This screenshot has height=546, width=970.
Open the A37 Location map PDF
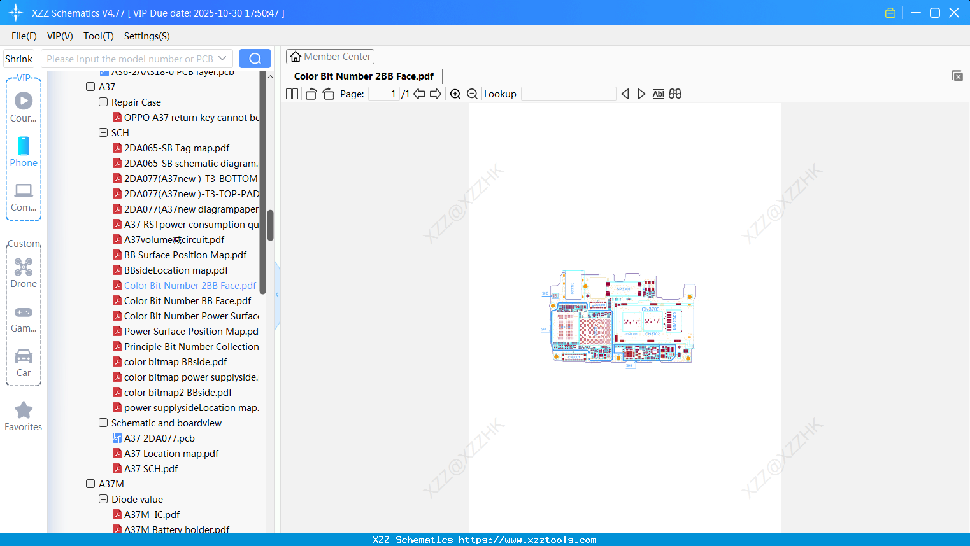pyautogui.click(x=172, y=453)
